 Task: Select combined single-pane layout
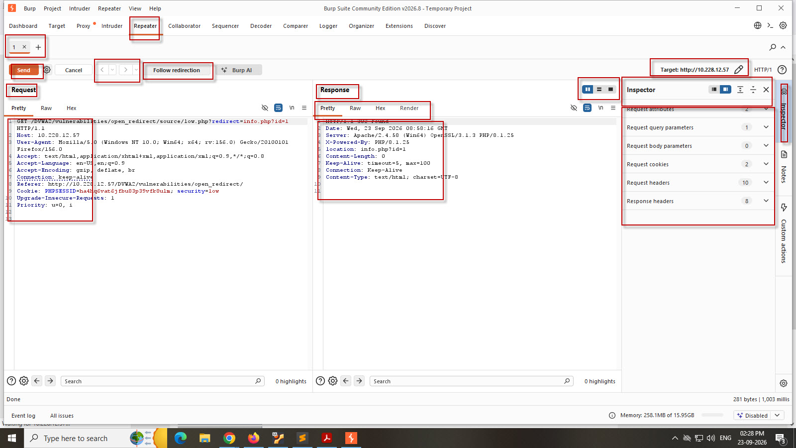(x=610, y=90)
